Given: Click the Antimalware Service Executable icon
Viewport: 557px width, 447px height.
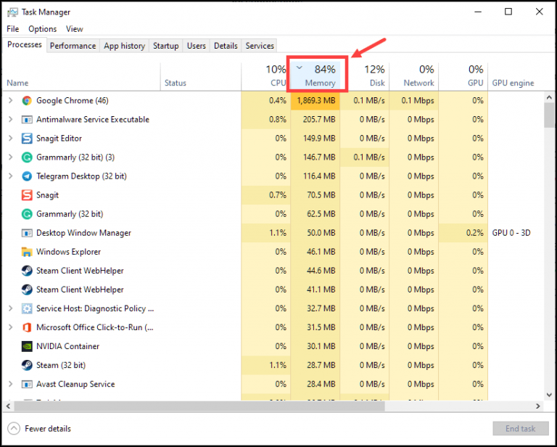Looking at the screenshot, I should pyautogui.click(x=27, y=120).
